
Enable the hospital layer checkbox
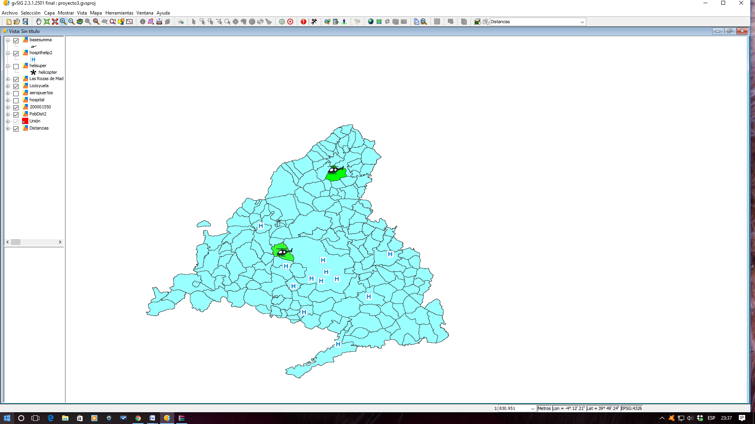click(x=16, y=100)
